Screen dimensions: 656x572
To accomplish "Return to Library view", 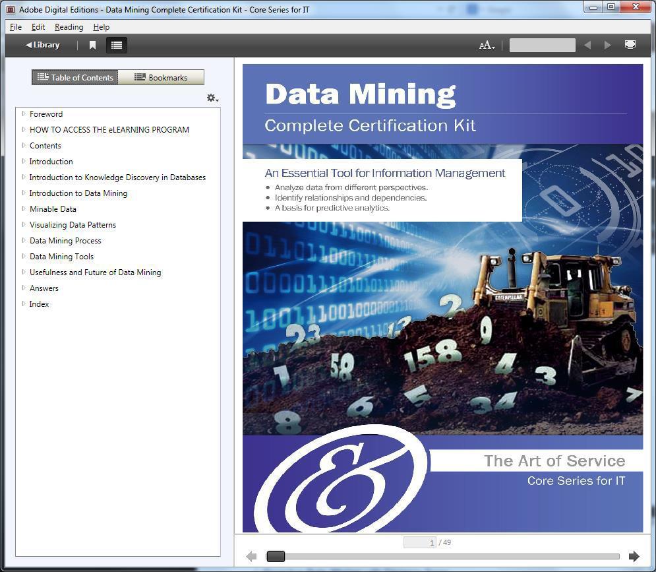I will coord(43,45).
